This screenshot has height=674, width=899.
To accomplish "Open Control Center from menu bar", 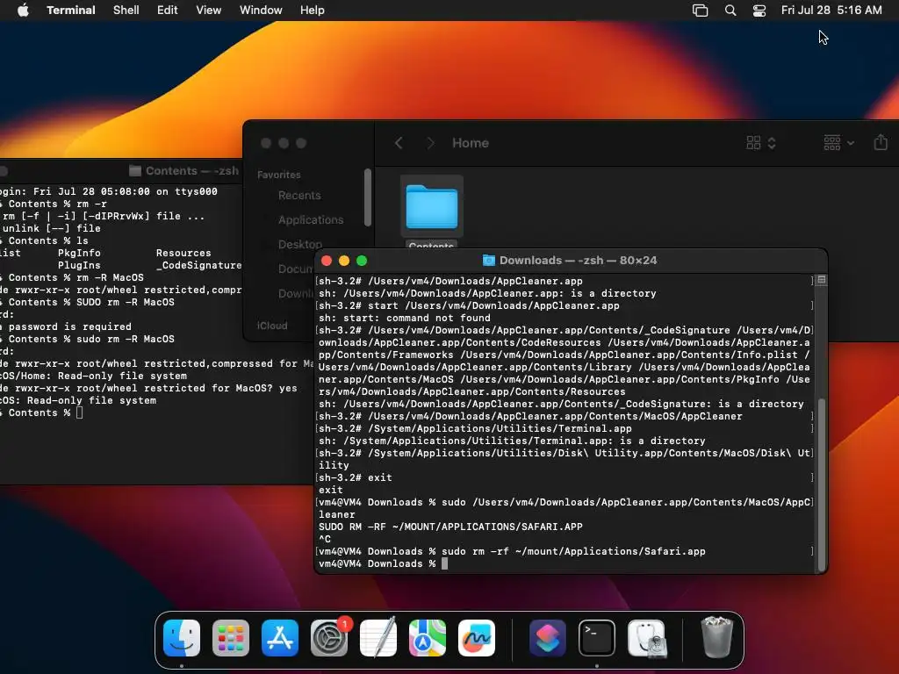I will pyautogui.click(x=759, y=11).
